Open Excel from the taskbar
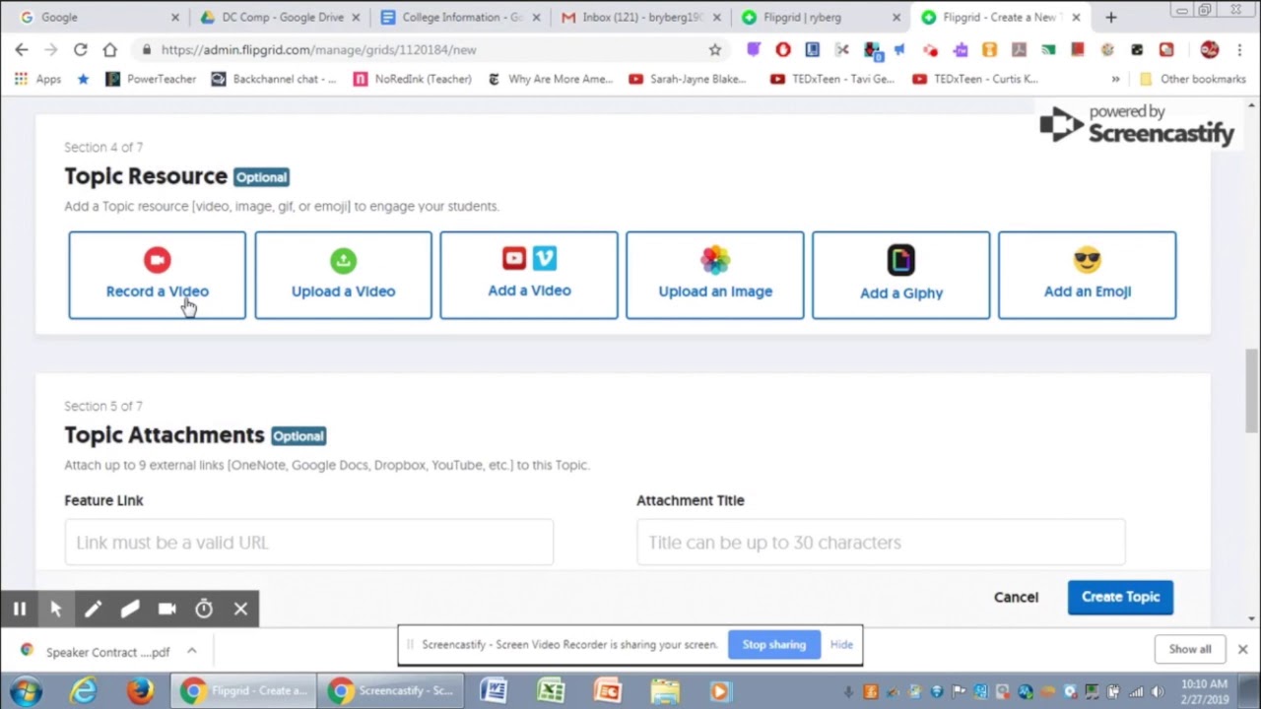The height and width of the screenshot is (709, 1261). [550, 691]
